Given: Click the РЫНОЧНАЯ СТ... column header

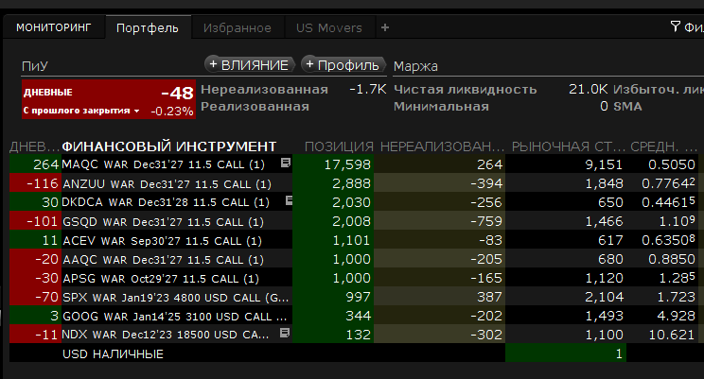Looking at the screenshot, I should tap(570, 146).
